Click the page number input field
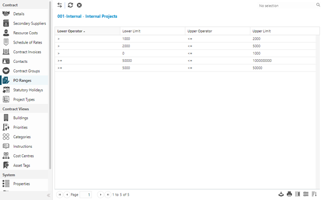The image size is (323, 200). (86, 195)
